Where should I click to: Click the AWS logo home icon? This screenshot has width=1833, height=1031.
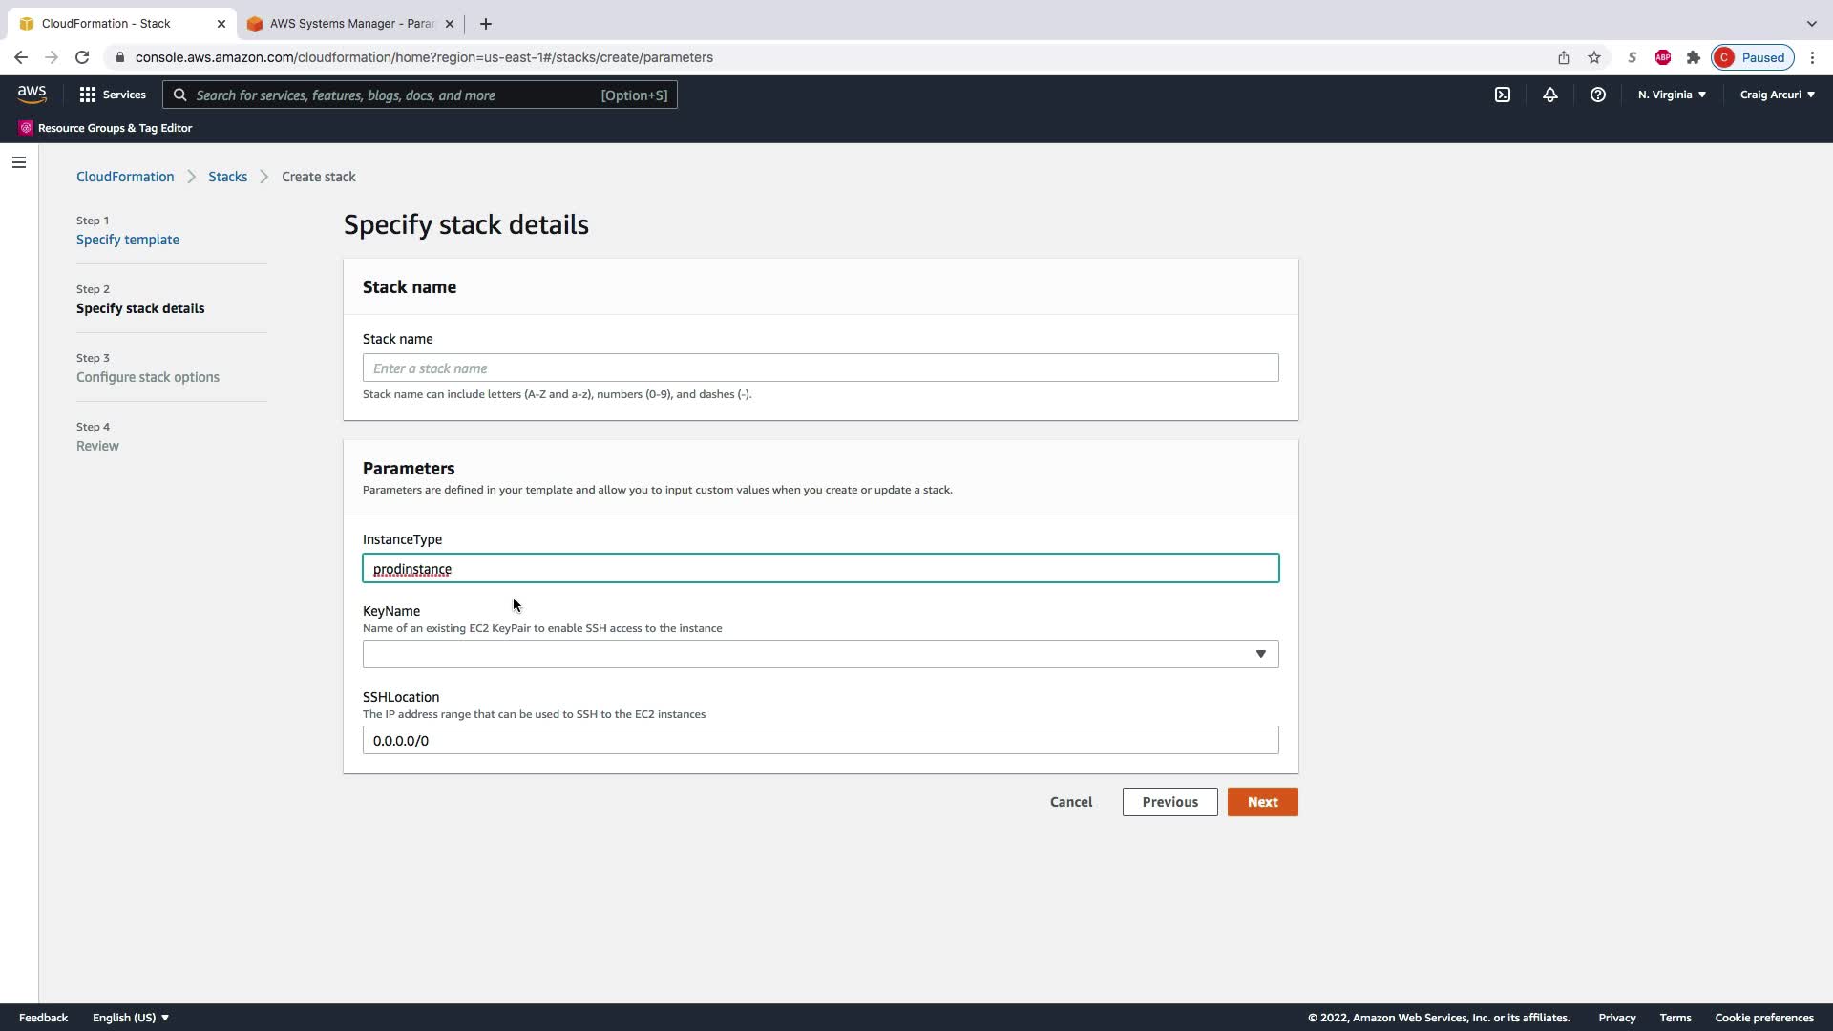pyautogui.click(x=32, y=94)
